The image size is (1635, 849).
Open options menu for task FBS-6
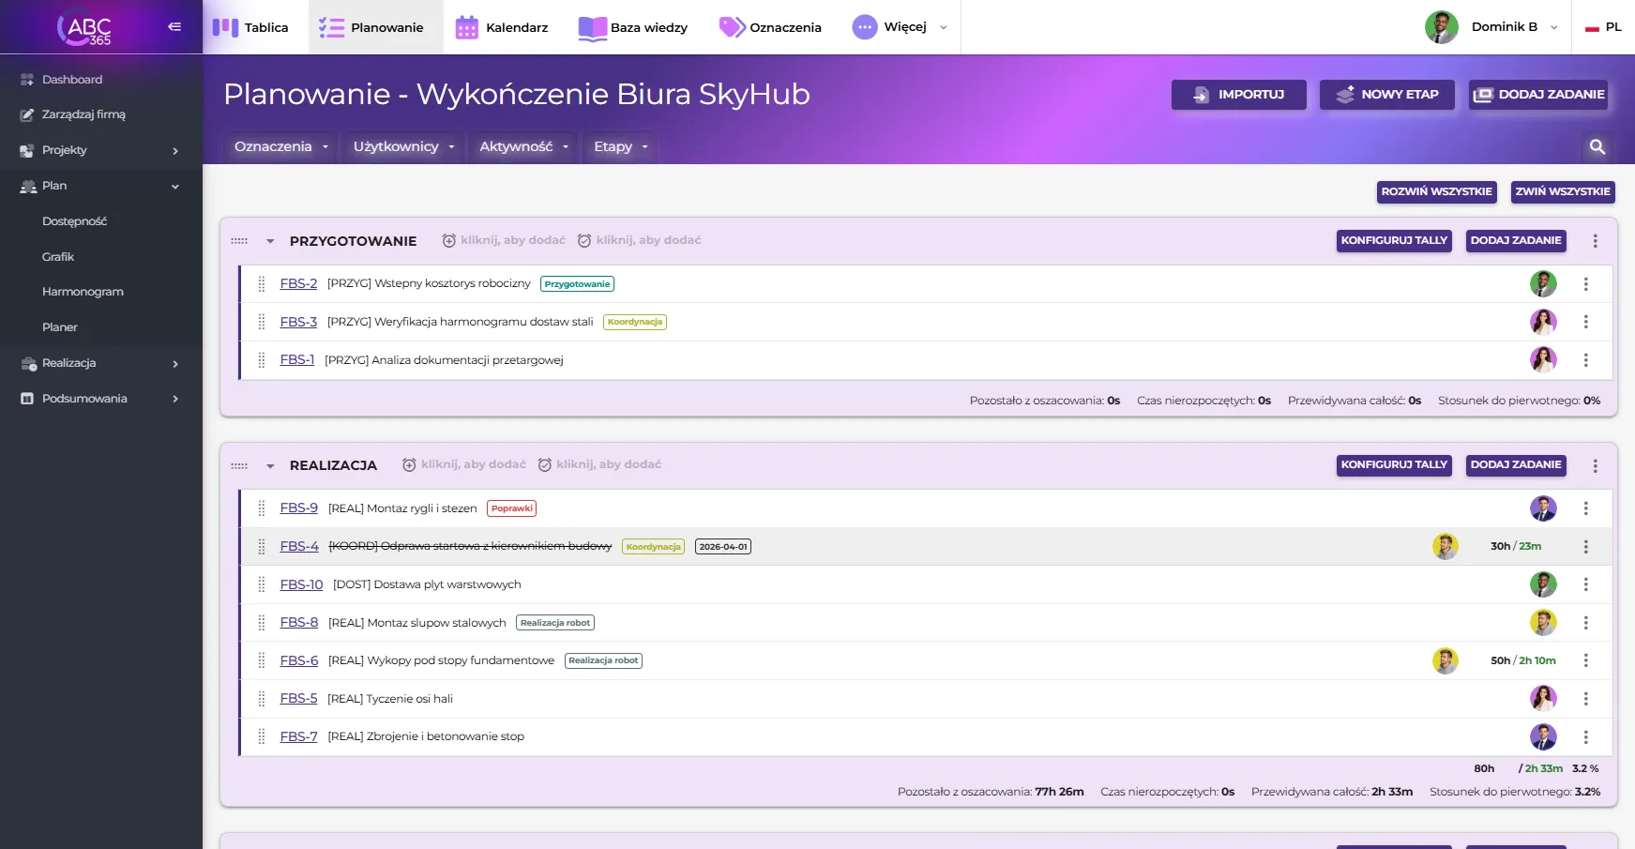(x=1586, y=660)
